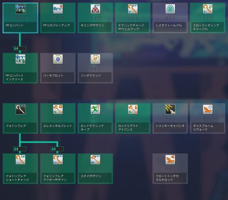The height and width of the screenshot is (200, 228).
Task: Select the フォトンフレアアフターPPゲイン skill tile
Action: click(x=58, y=169)
